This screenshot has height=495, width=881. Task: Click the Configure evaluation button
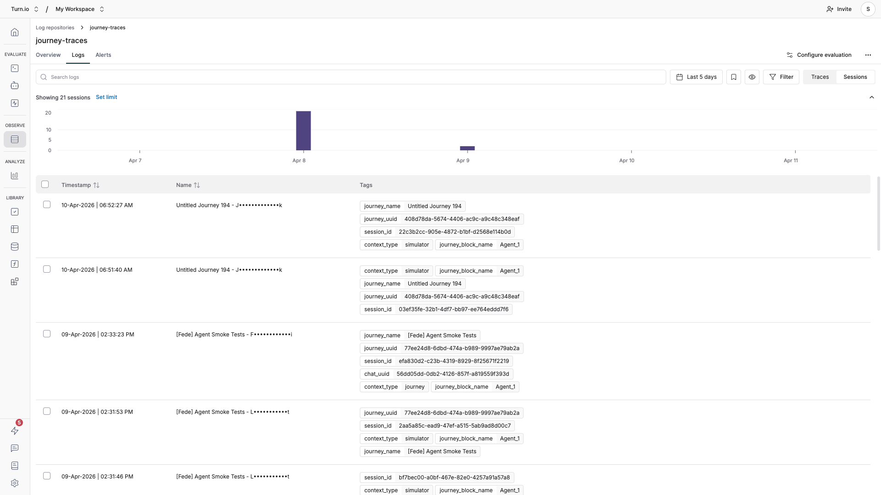click(x=819, y=55)
